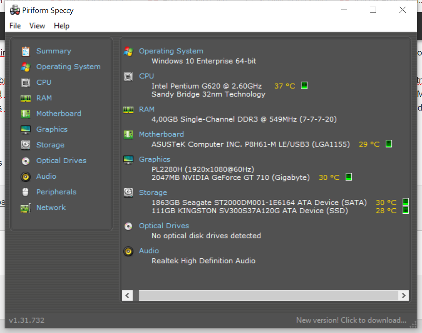Viewport: 422px width, 333px height.
Task: Open Motherboard section from sidebar
Action: pos(59,114)
